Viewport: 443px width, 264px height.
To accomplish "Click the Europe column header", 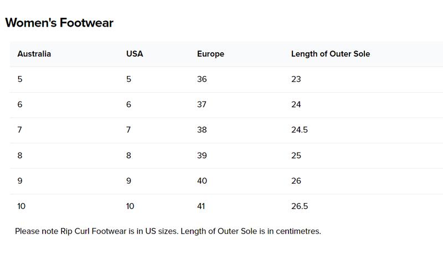I will [210, 54].
